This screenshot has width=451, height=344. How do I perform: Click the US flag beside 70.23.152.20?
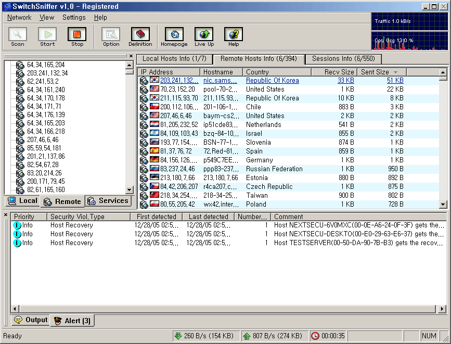tap(154, 89)
